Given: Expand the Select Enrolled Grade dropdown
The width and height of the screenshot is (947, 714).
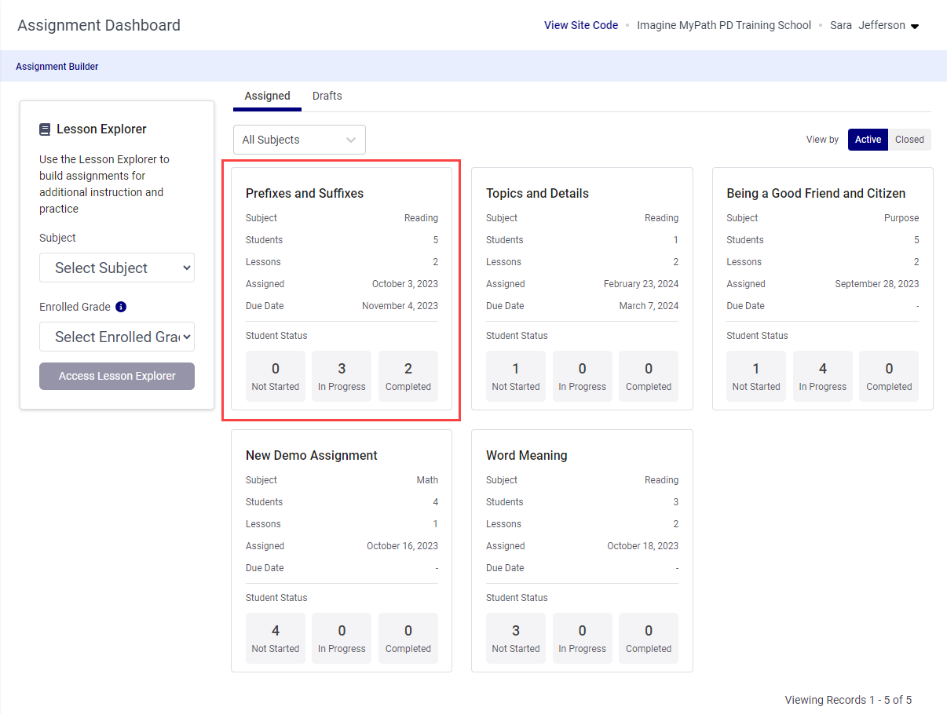Looking at the screenshot, I should [x=116, y=337].
